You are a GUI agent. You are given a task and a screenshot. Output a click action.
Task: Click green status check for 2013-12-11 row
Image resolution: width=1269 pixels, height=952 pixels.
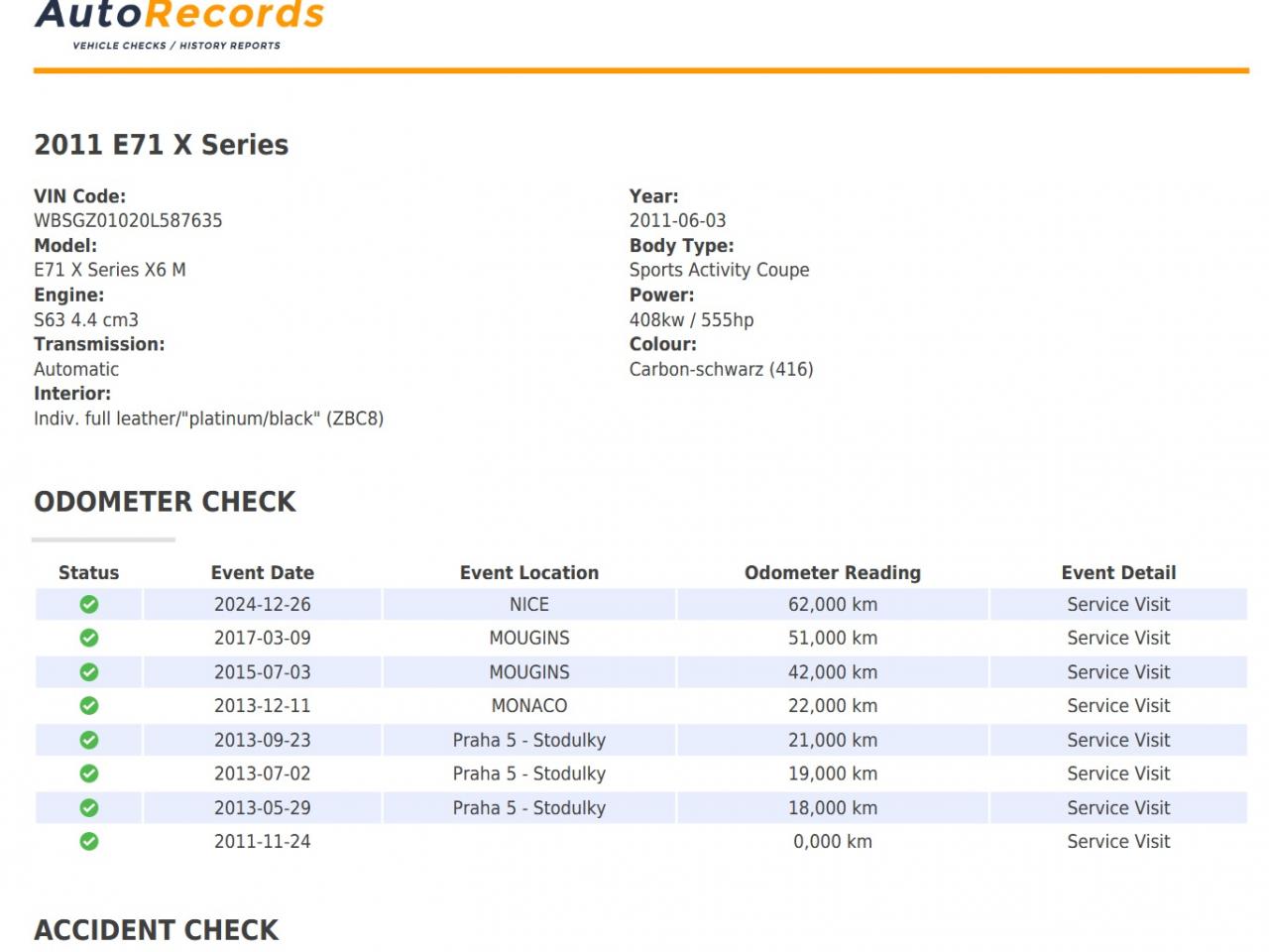pos(89,706)
